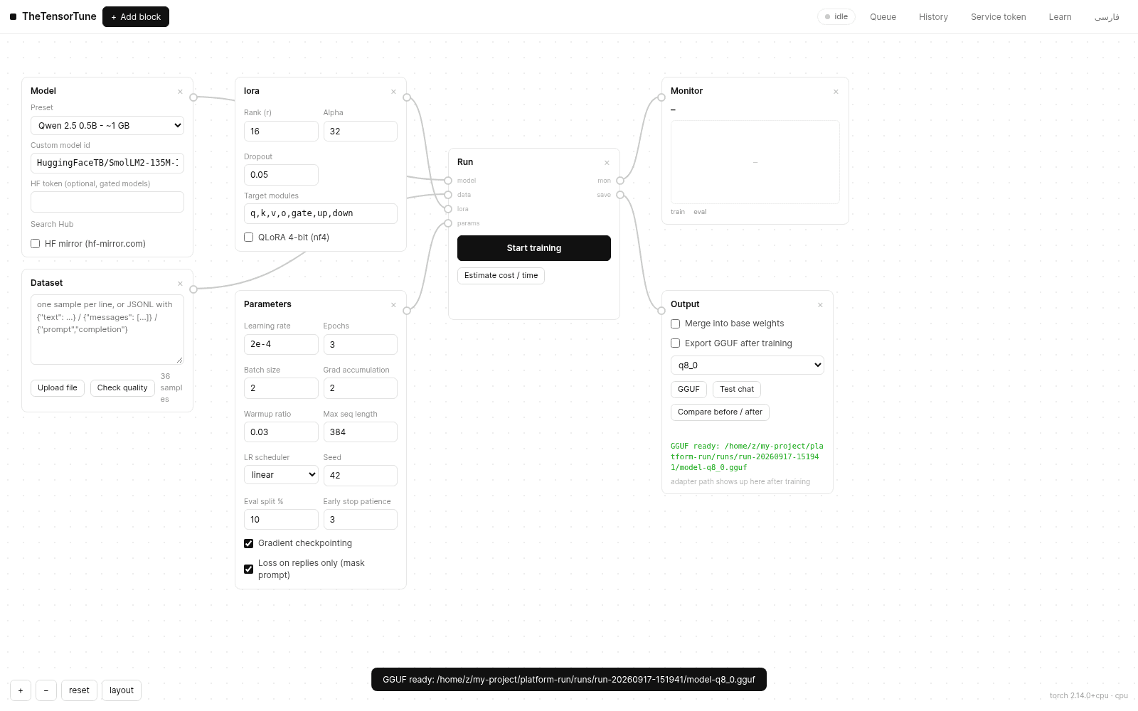The width and height of the screenshot is (1138, 711).
Task: Click the TheTensorTune logo square
Action: tap(13, 16)
